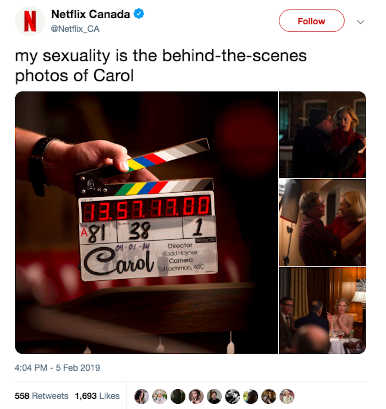Click the Follow button

[312, 21]
